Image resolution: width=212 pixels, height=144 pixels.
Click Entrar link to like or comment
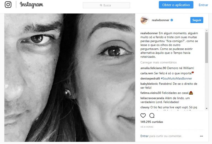tap(144, 136)
